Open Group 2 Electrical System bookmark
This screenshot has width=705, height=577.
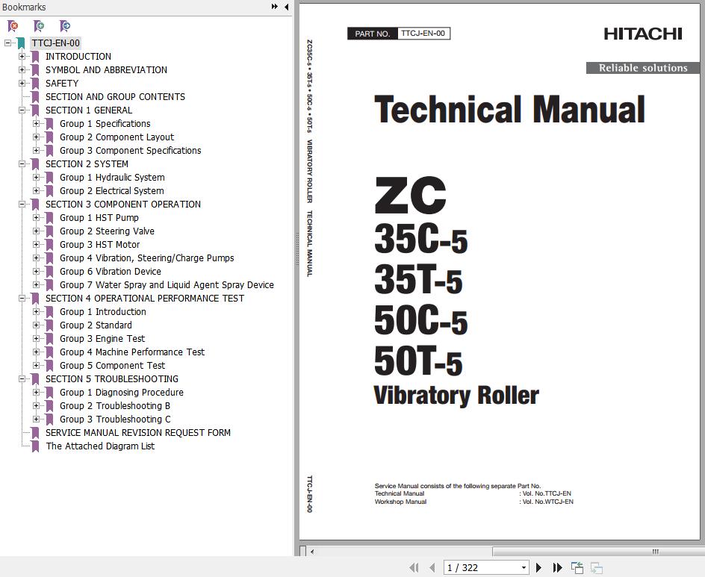(x=112, y=191)
